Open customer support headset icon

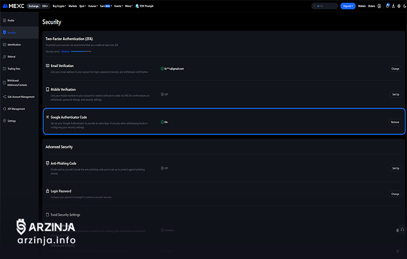tap(403, 230)
